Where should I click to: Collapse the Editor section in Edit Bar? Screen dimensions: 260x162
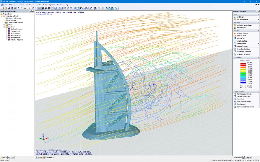(x=258, y=14)
